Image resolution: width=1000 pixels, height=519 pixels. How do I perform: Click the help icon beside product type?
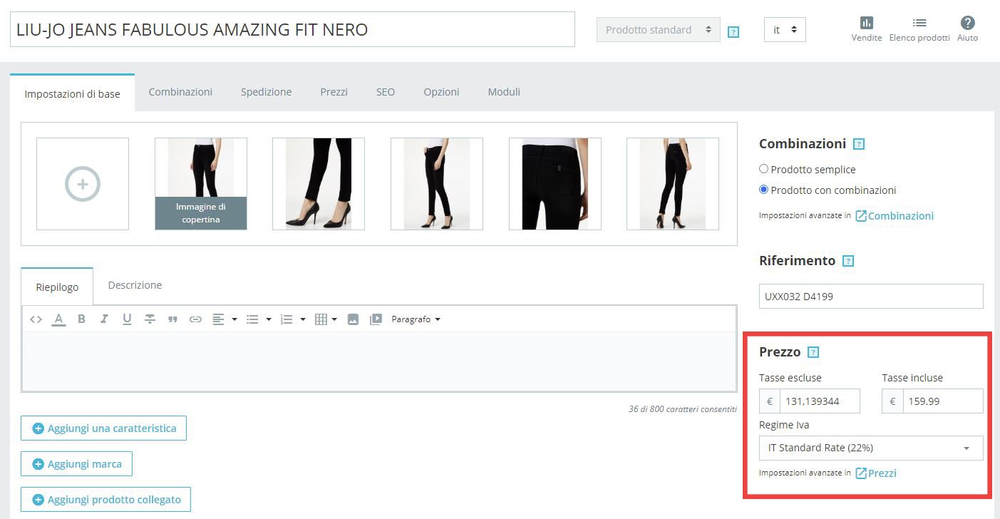click(733, 31)
